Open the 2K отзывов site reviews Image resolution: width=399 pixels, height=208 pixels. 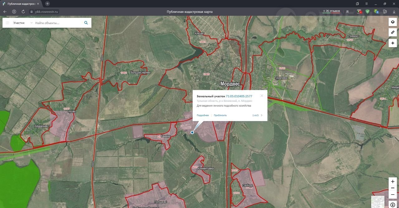tap(331, 11)
